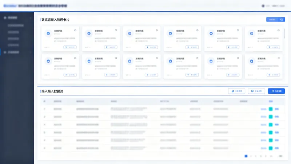
Task: Open the topmost sidebar menu with the home icon
Action: tap(17, 17)
